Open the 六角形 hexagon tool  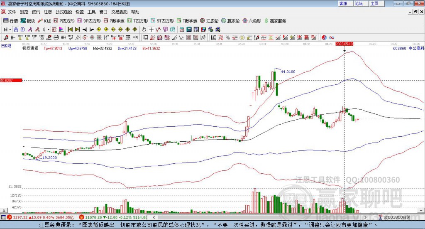click(x=252, y=21)
